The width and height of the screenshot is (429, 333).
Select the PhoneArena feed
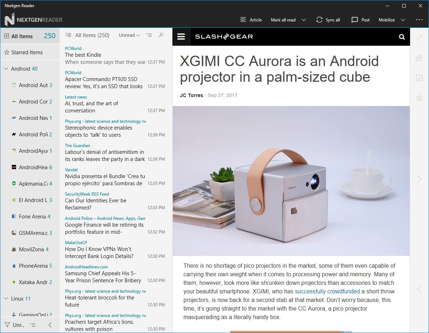tap(30, 266)
